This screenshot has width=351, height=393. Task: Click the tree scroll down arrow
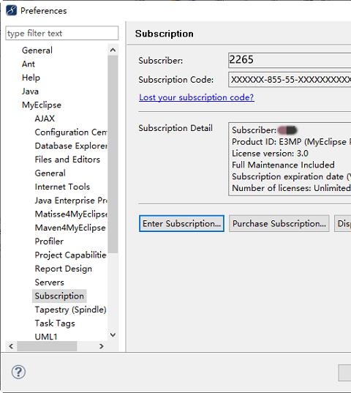[x=113, y=335]
